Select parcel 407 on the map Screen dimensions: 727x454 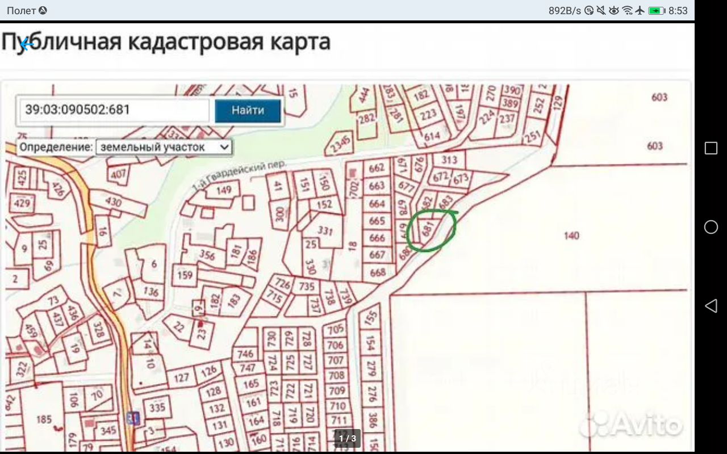pyautogui.click(x=118, y=174)
